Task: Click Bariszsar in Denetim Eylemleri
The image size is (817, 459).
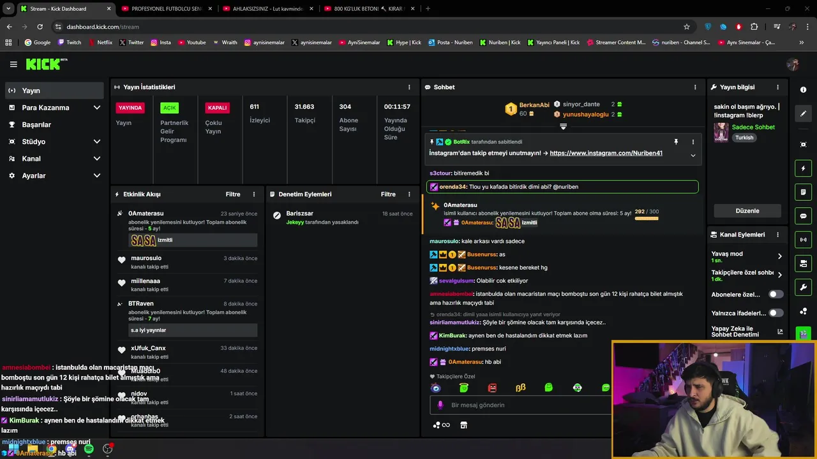Action: point(300,214)
